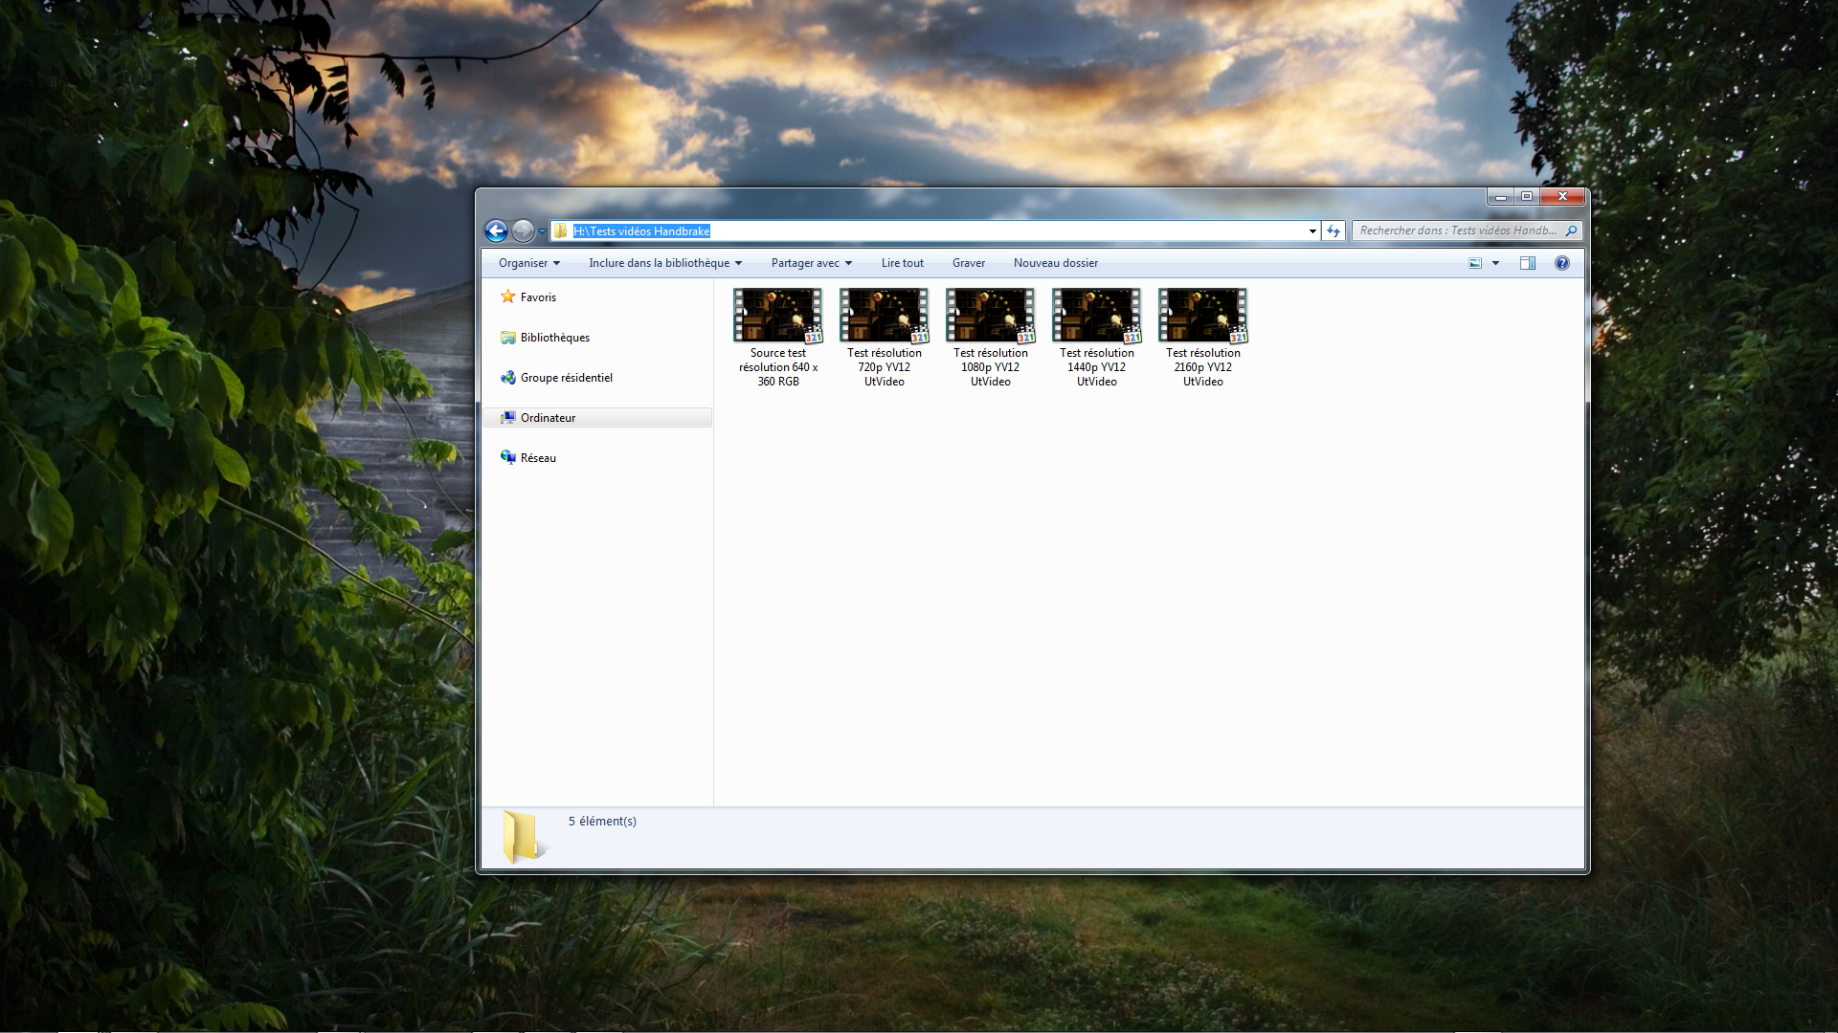1838x1033 pixels.
Task: Select Test résolution 1080p video thumbnail
Action: point(991,316)
